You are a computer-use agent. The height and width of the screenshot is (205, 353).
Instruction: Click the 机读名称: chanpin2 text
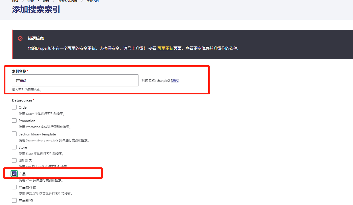[156, 81]
